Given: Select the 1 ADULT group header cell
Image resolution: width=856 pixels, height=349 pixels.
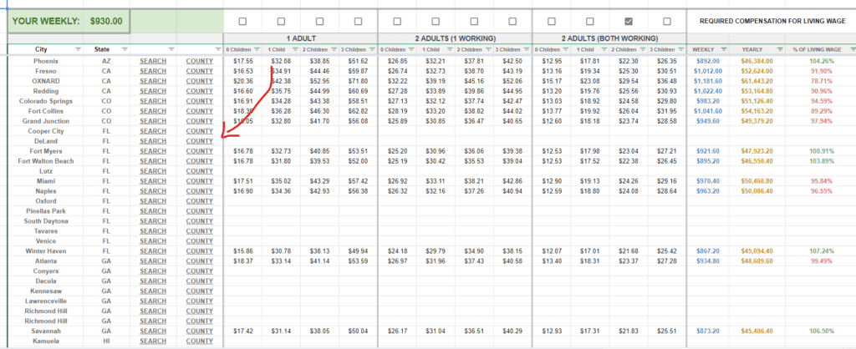Looking at the screenshot, I should click(300, 38).
